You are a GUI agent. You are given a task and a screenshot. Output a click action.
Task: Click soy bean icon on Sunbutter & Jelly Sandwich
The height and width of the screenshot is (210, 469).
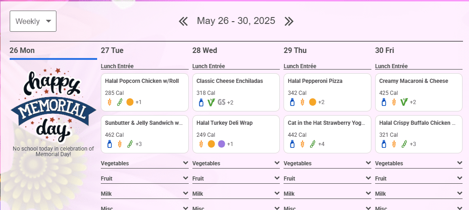pos(130,144)
